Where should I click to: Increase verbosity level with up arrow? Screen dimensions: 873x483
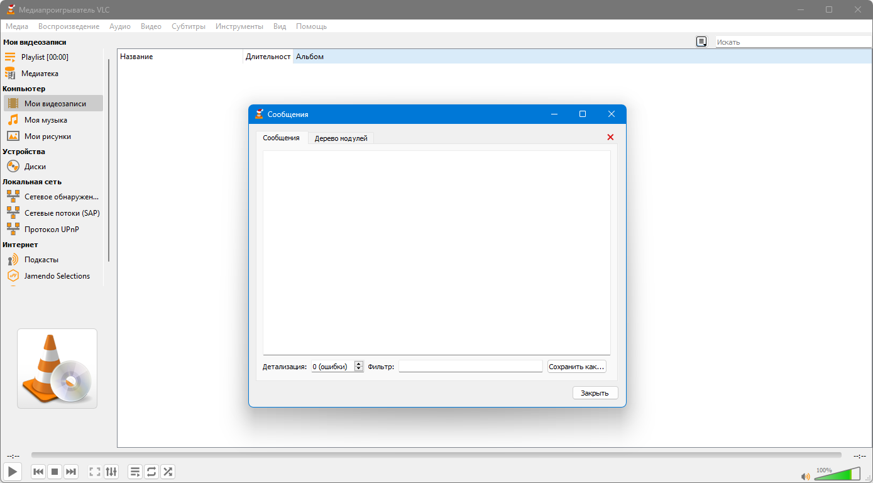359,364
